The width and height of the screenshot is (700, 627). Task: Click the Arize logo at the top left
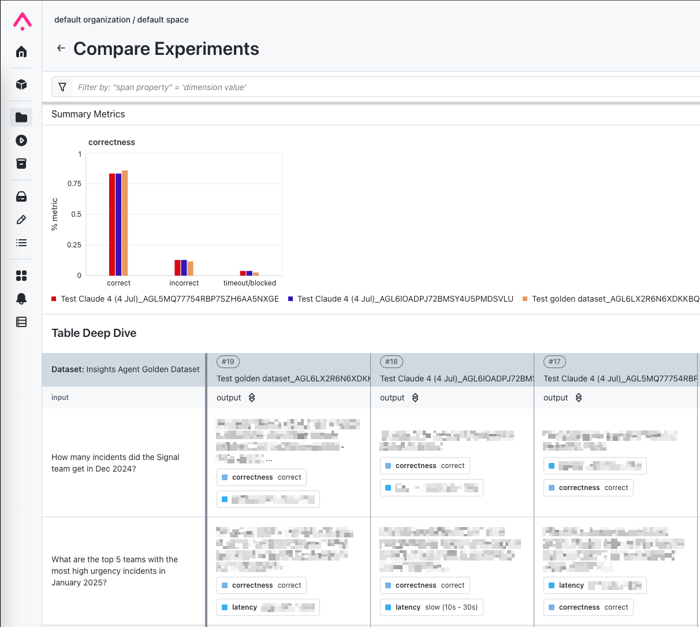point(21,21)
